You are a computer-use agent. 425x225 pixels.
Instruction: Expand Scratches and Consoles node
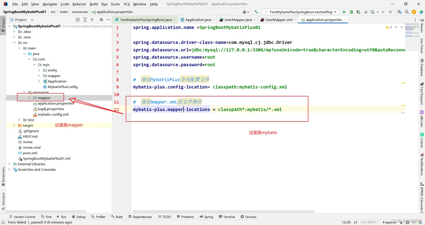9,169
